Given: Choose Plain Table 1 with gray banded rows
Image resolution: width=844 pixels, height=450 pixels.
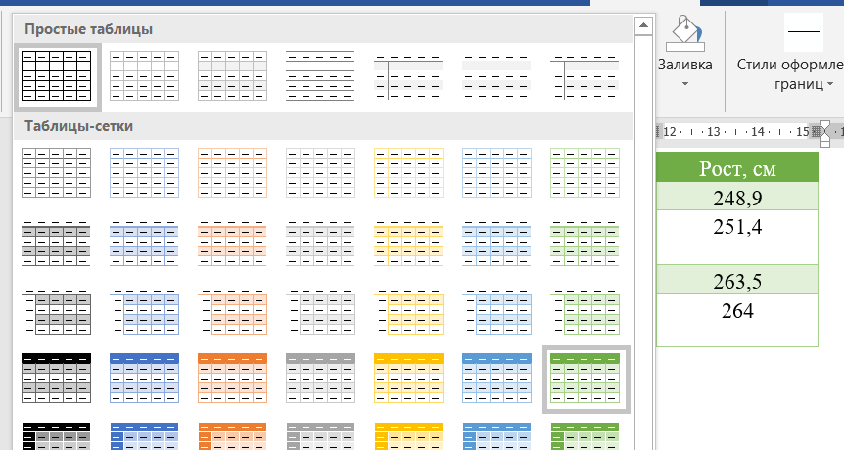Looking at the screenshot, I should [232, 75].
